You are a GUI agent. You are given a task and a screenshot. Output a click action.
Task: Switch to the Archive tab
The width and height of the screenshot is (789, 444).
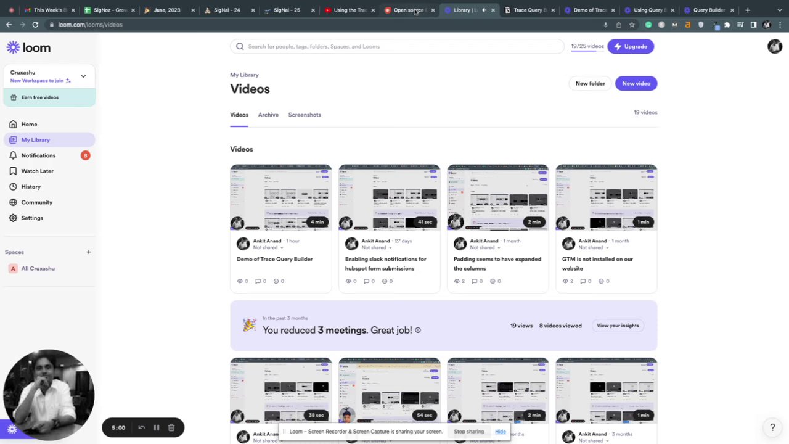pyautogui.click(x=268, y=115)
